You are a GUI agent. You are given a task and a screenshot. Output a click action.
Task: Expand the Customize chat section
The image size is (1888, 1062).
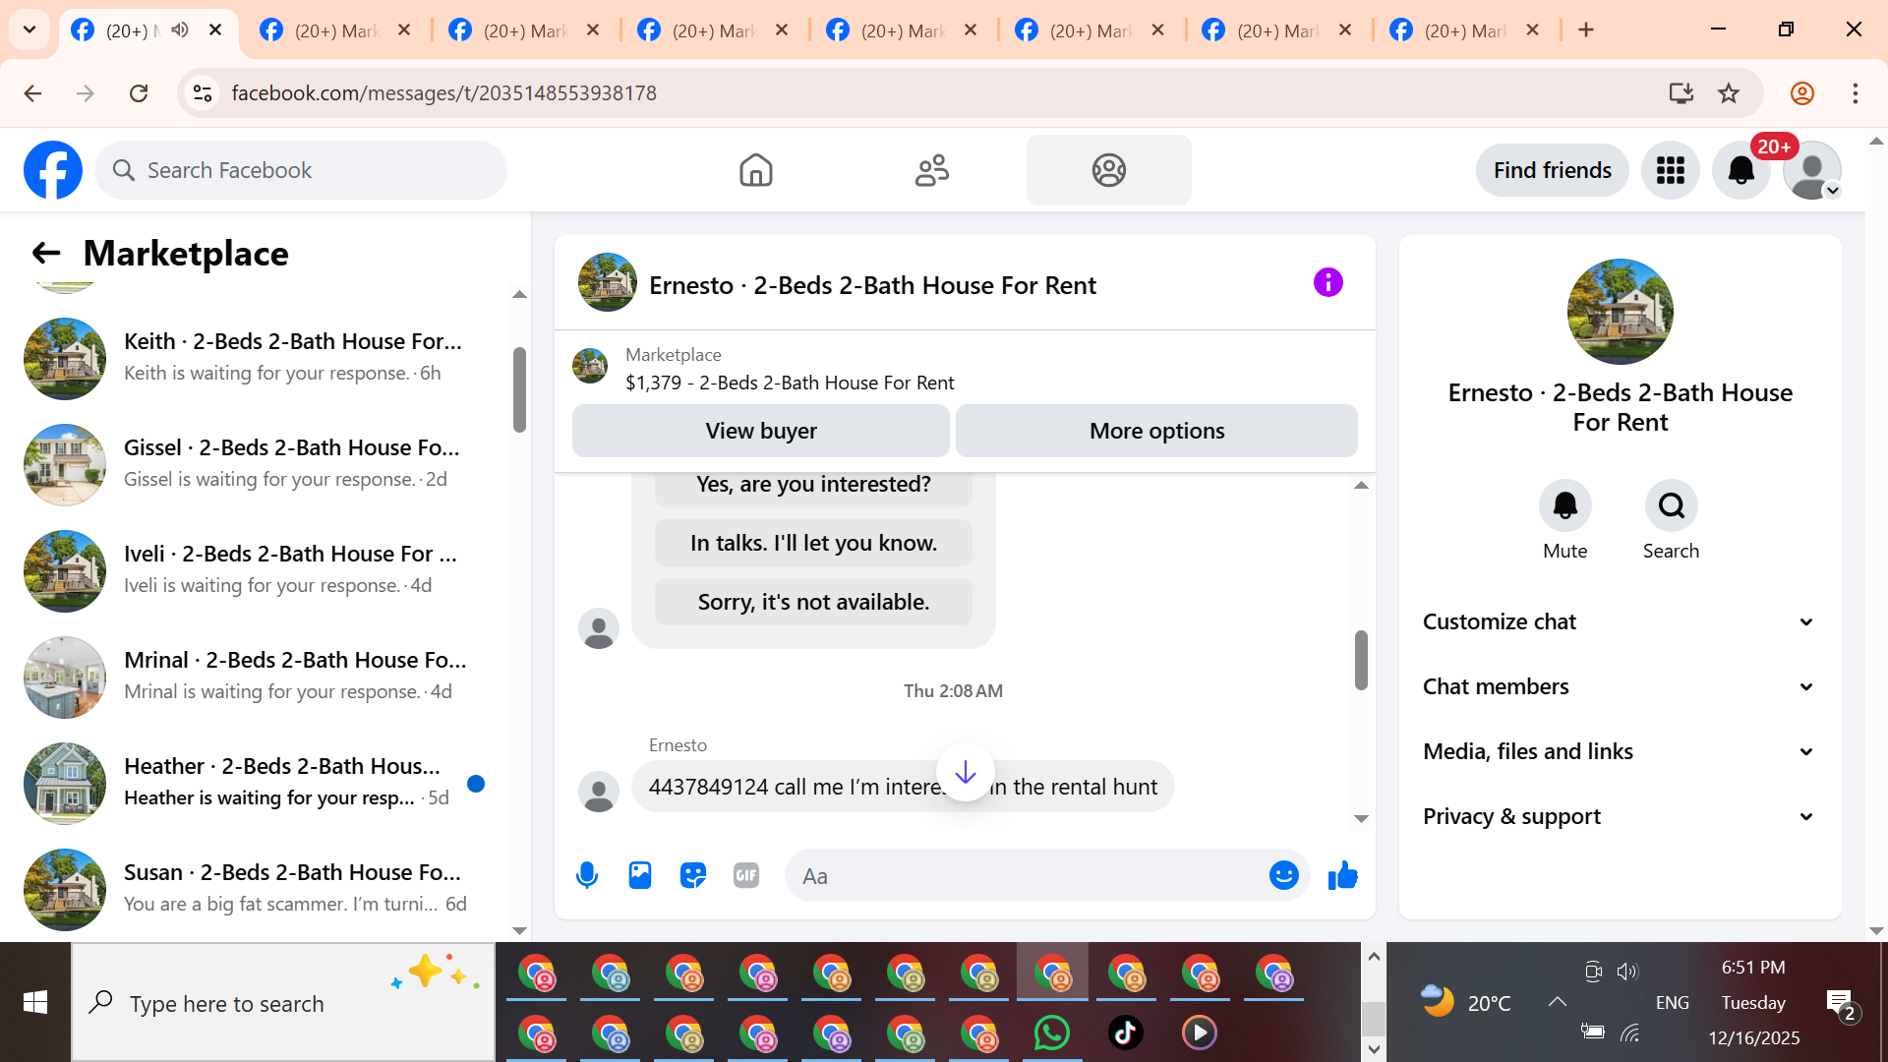1620,621
